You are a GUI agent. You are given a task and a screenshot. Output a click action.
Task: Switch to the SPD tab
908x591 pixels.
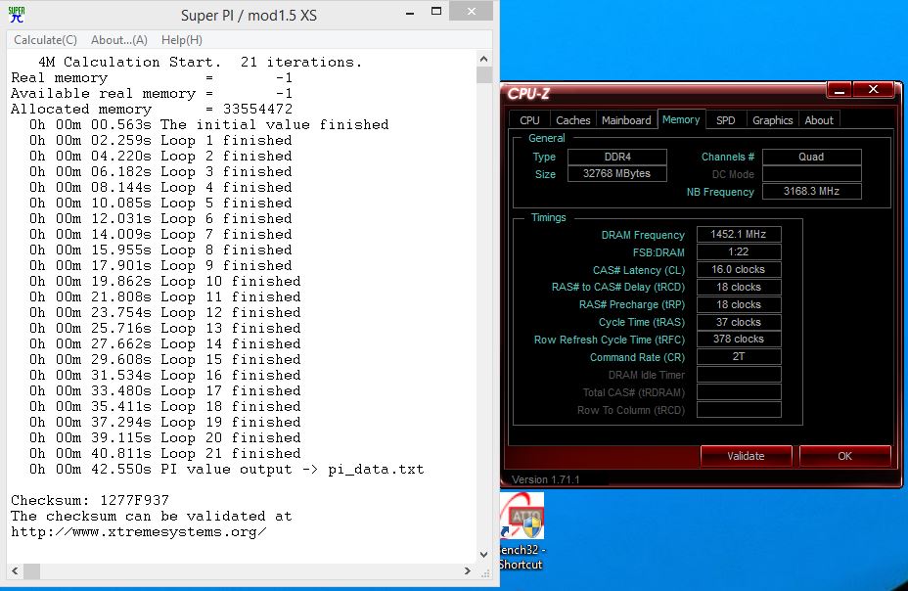point(726,119)
